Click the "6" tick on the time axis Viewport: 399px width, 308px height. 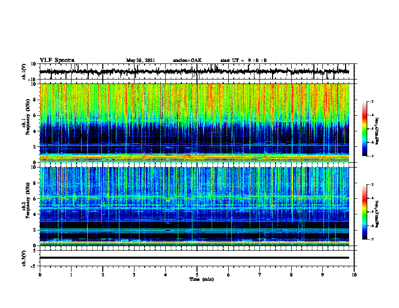click(229, 275)
